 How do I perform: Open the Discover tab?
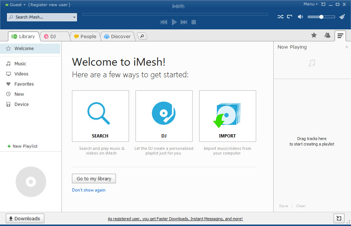[x=117, y=36]
